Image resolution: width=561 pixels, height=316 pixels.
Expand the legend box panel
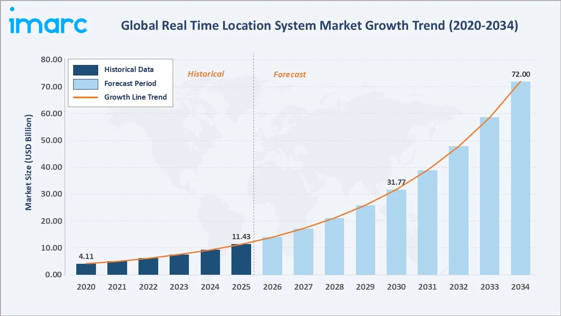120,83
